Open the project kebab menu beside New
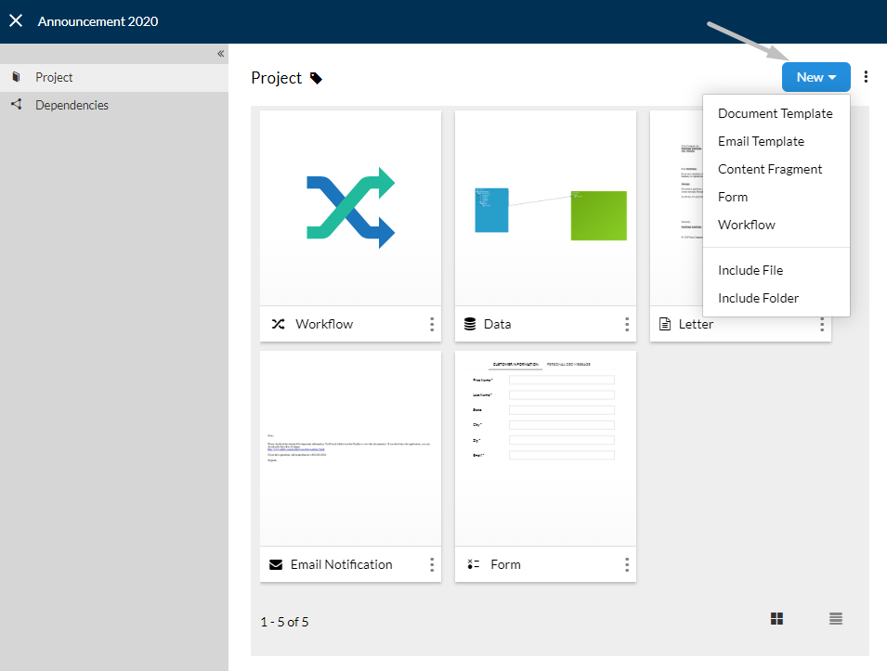The width and height of the screenshot is (887, 671). pos(866,77)
